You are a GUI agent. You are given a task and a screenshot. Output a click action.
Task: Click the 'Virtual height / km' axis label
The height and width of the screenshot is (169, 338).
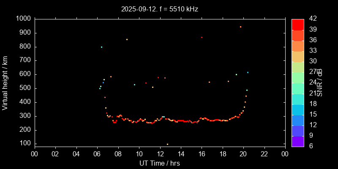pyautogui.click(x=5, y=82)
